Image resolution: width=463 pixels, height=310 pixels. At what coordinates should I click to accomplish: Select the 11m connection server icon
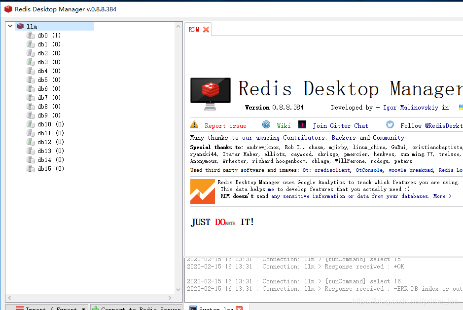[20, 26]
